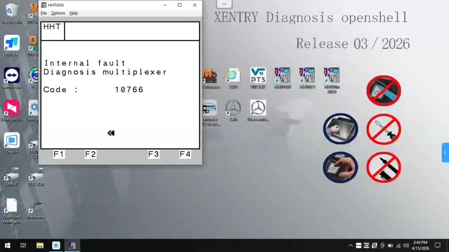Open the SMR-D desktop shortcut
This screenshot has width=449, height=252.
click(x=12, y=177)
